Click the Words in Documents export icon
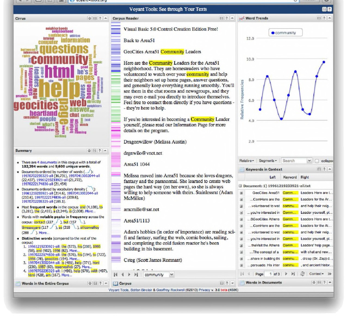The height and width of the screenshot is (317, 347). pos(319,283)
